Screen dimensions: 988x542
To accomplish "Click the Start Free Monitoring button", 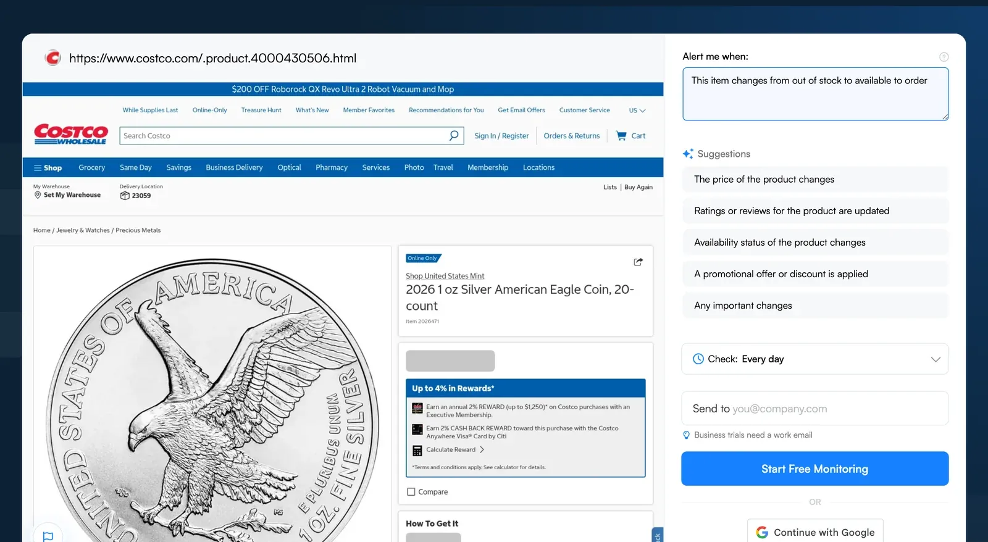I will pos(814,469).
